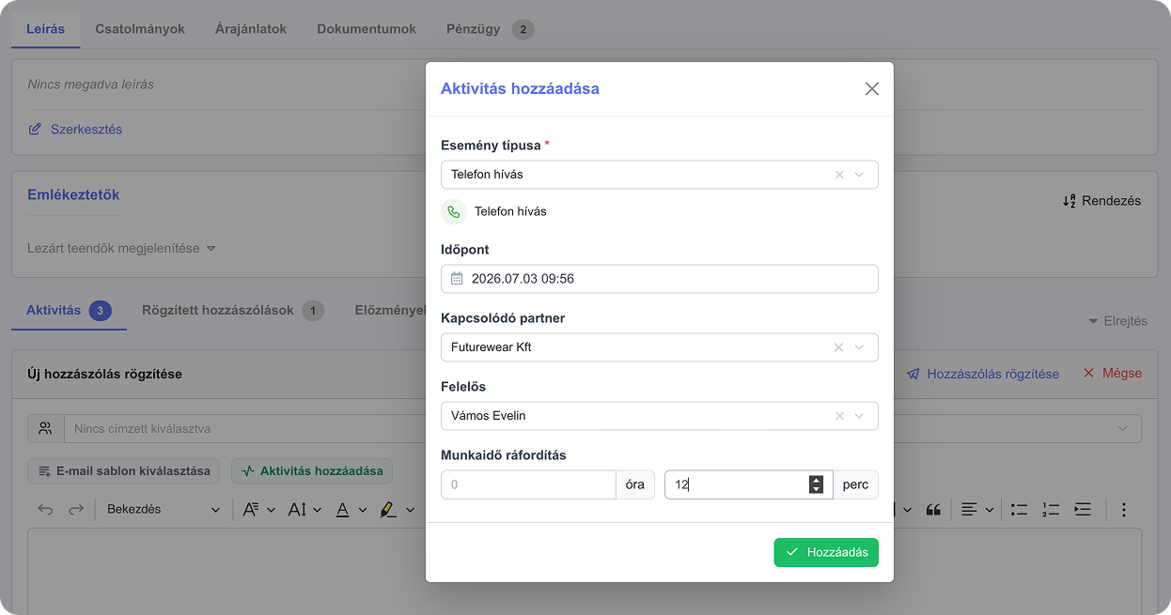Close the Aktivitás hozzáadása dialog
The image size is (1171, 615).
pyautogui.click(x=872, y=89)
